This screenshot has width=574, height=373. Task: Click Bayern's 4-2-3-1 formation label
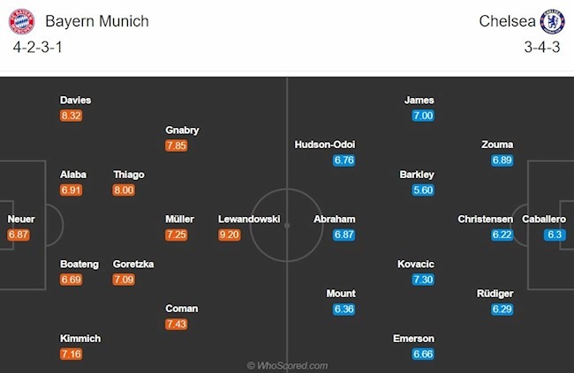point(38,47)
